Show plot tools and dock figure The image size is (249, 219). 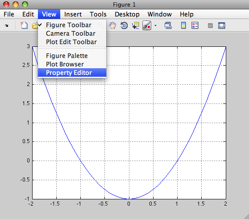point(221,25)
